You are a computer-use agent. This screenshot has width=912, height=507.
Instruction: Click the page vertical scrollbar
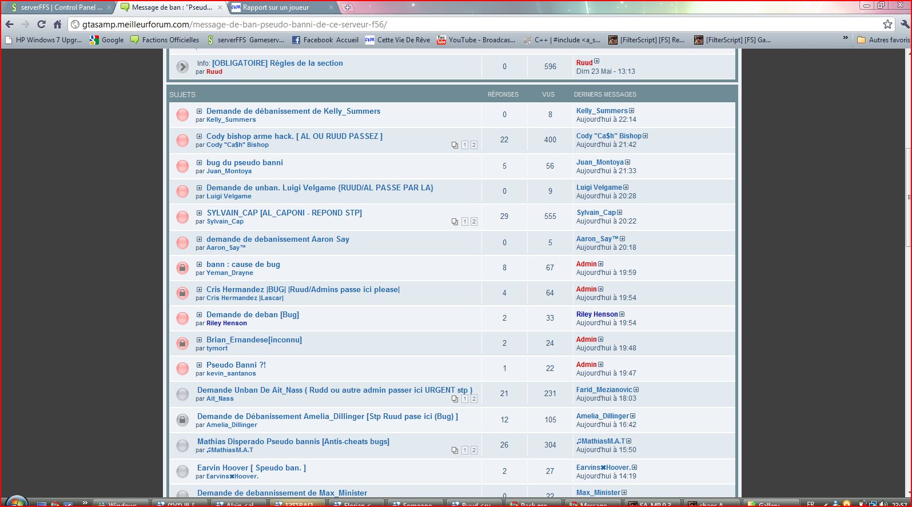point(907,197)
